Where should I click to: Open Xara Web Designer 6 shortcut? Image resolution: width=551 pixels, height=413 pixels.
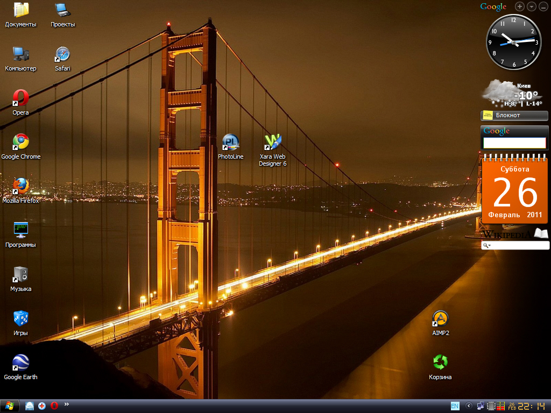273,143
